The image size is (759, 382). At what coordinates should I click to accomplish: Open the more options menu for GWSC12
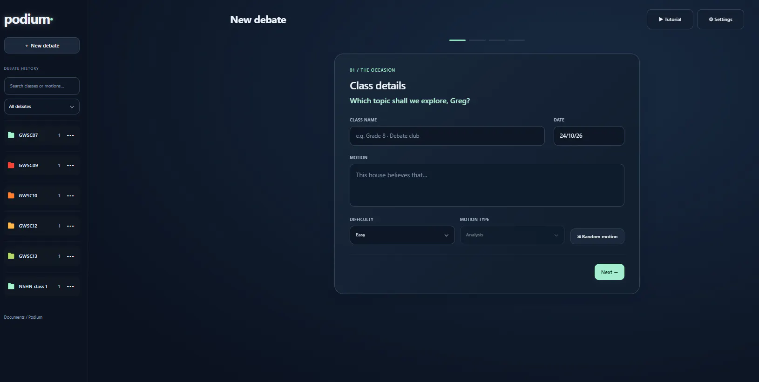point(70,226)
